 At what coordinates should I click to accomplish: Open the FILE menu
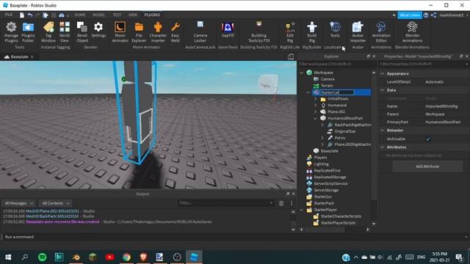tap(9, 15)
